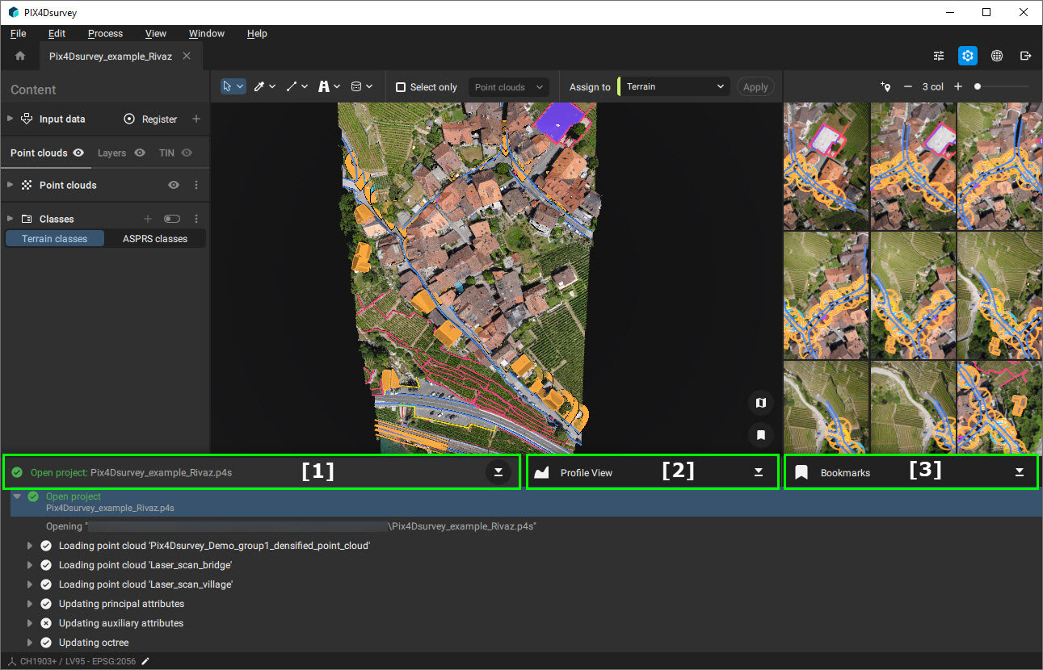
Task: Open the View menu
Action: click(x=156, y=34)
